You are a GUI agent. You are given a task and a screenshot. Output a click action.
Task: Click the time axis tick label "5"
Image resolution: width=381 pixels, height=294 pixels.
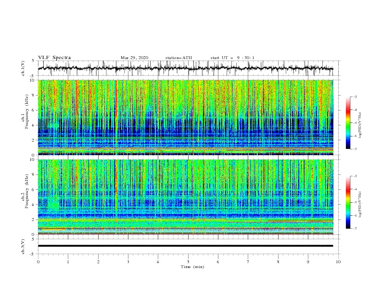[188, 262]
